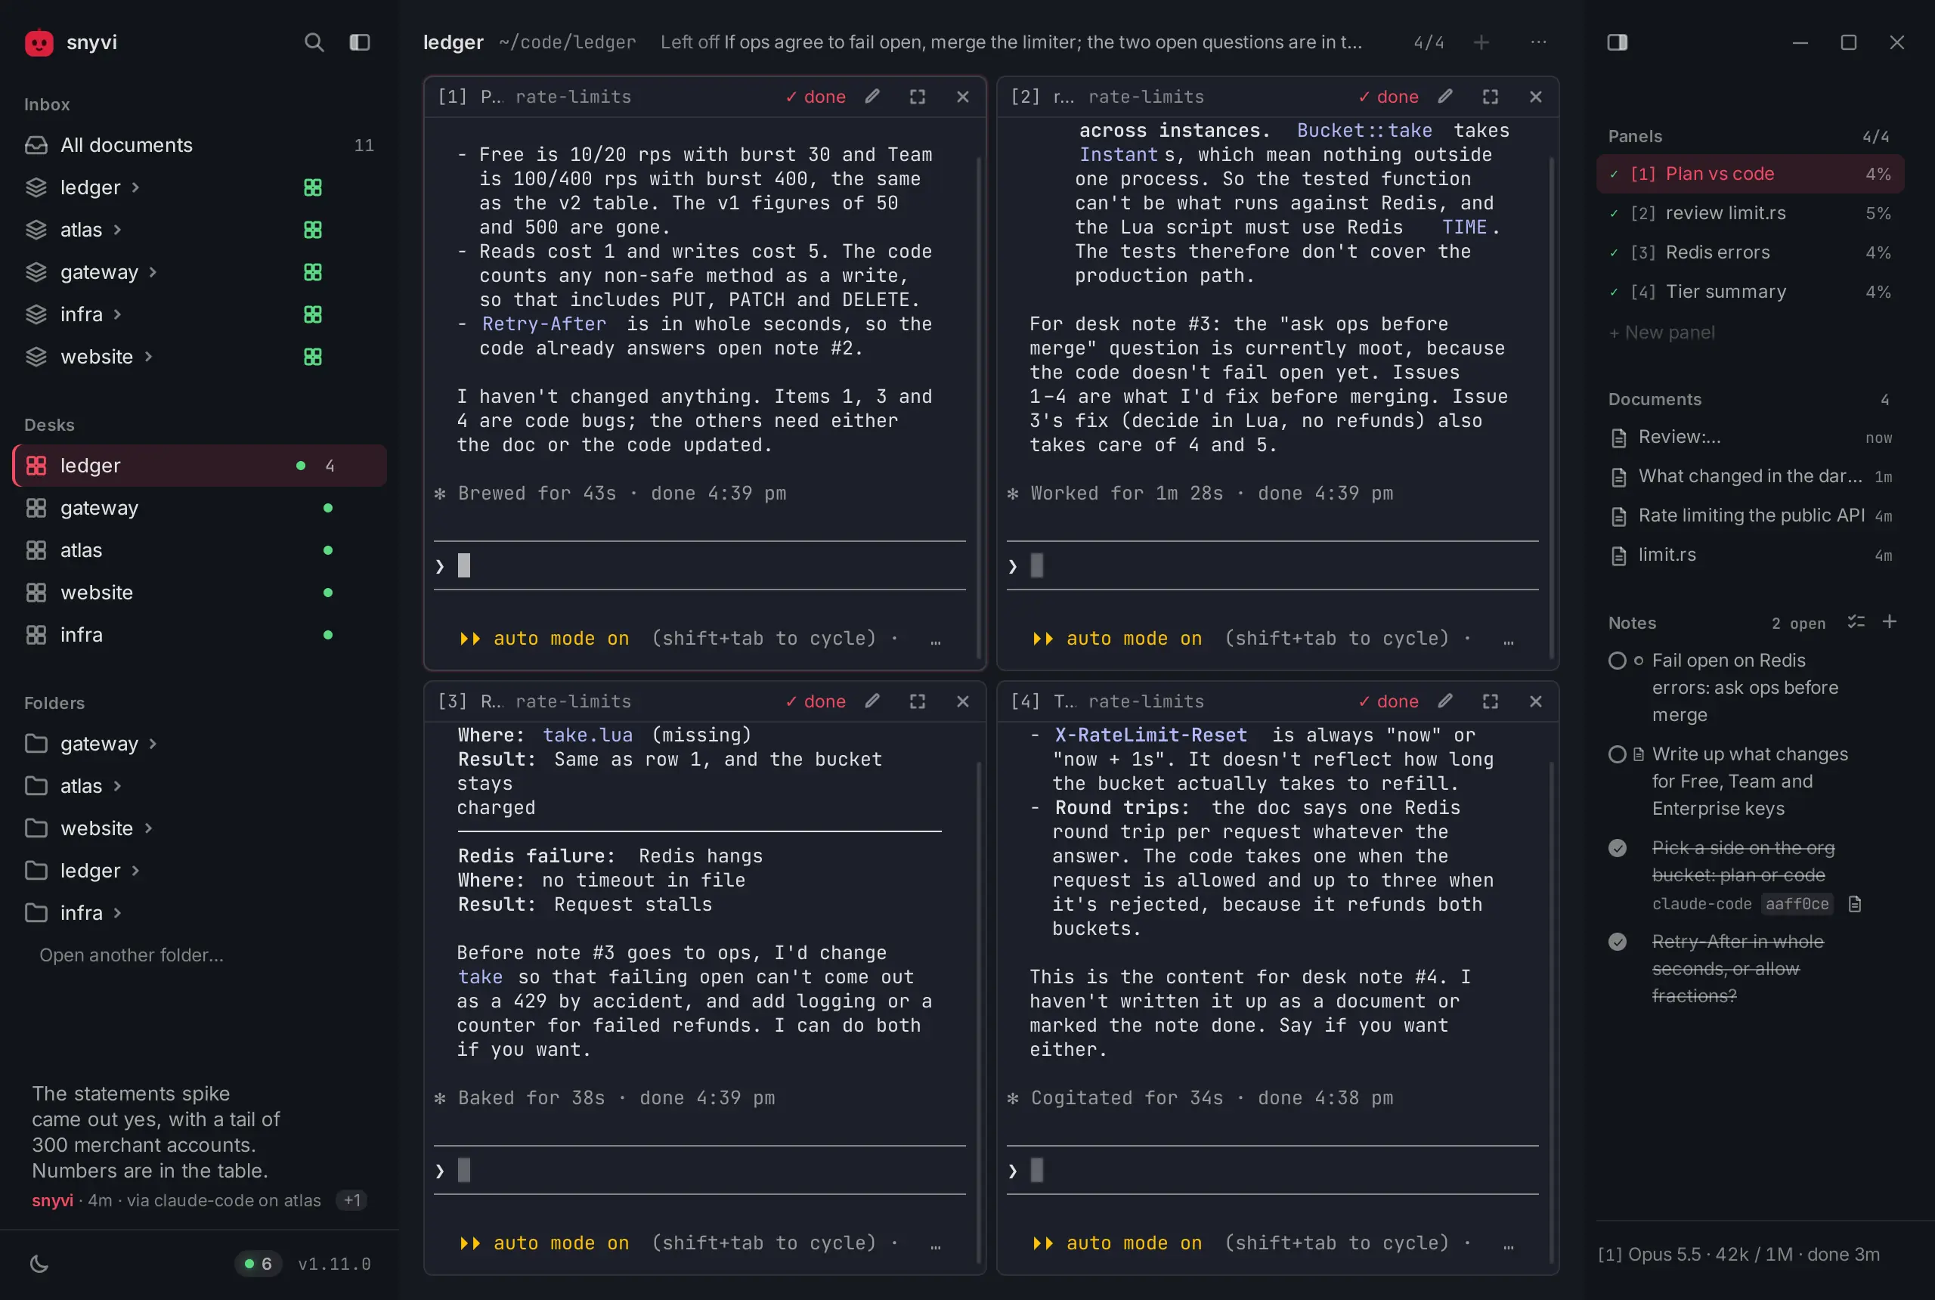Viewport: 1935px width, 1300px height.
Task: Expand gateway in Inbox list
Action: click(153, 272)
